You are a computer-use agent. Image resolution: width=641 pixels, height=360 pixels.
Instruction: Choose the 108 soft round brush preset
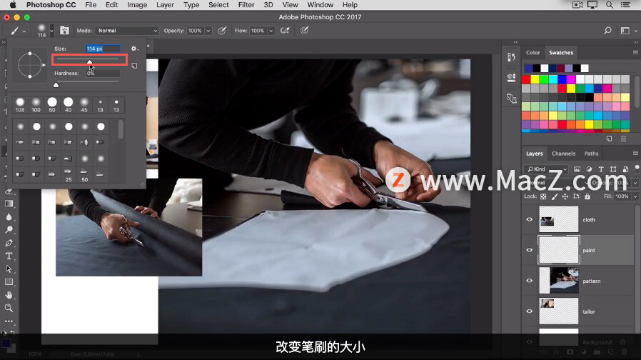click(x=19, y=105)
